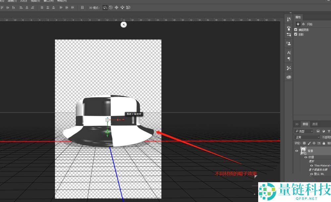Open the History panel icon in side dock

[x=289, y=19]
